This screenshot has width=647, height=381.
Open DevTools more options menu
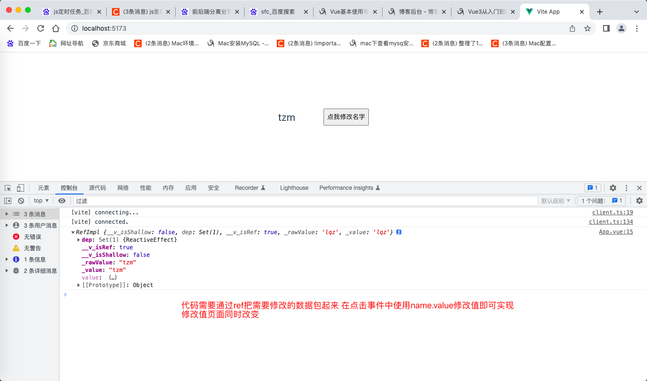coord(627,188)
